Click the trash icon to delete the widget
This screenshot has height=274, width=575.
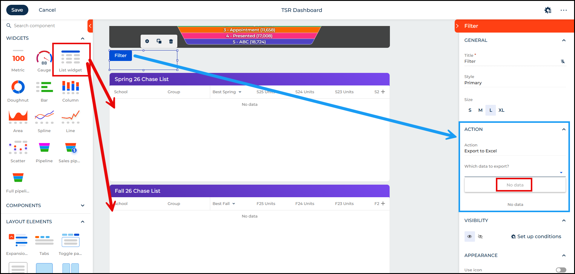[x=171, y=41]
